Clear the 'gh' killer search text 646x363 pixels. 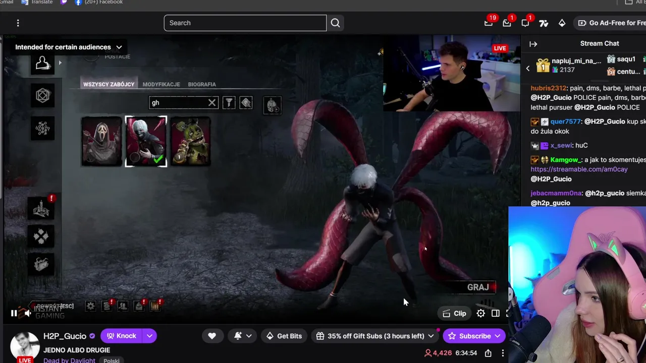[212, 103]
